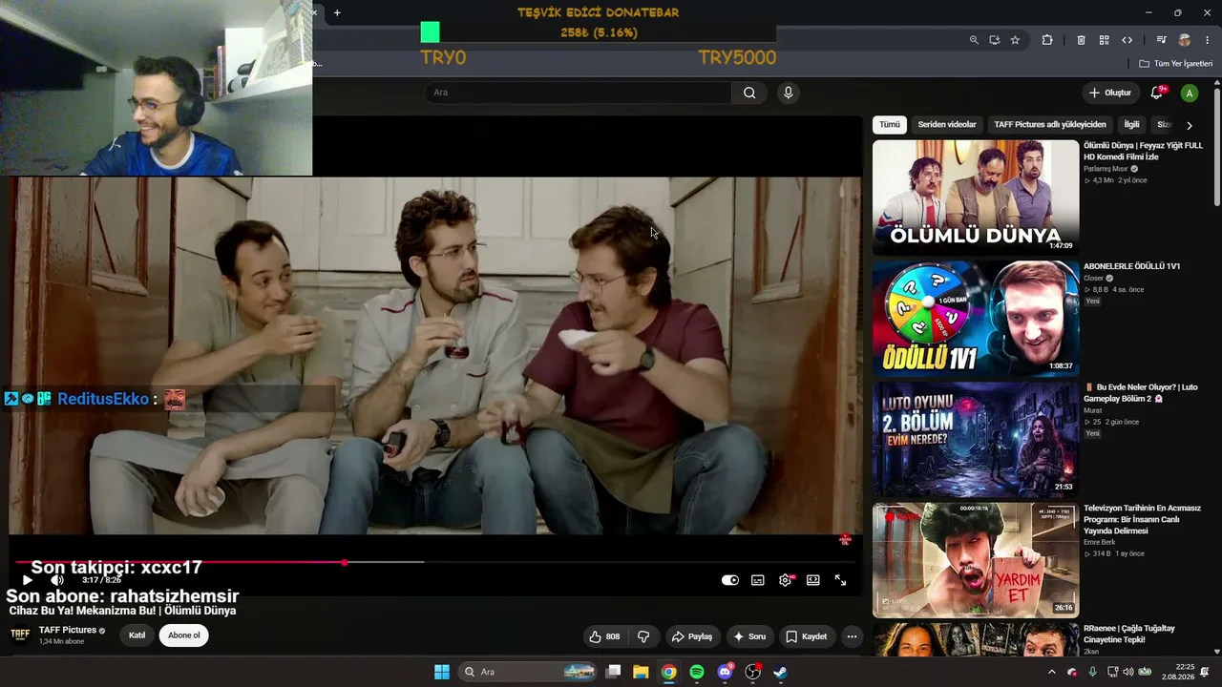Start voice search with the microphone
Image resolution: width=1222 pixels, height=687 pixels.
click(x=788, y=93)
